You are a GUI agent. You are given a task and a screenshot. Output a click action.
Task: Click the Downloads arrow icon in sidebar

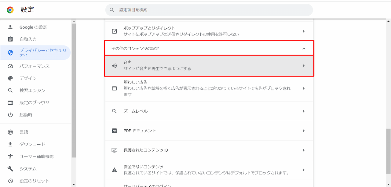(x=11, y=144)
